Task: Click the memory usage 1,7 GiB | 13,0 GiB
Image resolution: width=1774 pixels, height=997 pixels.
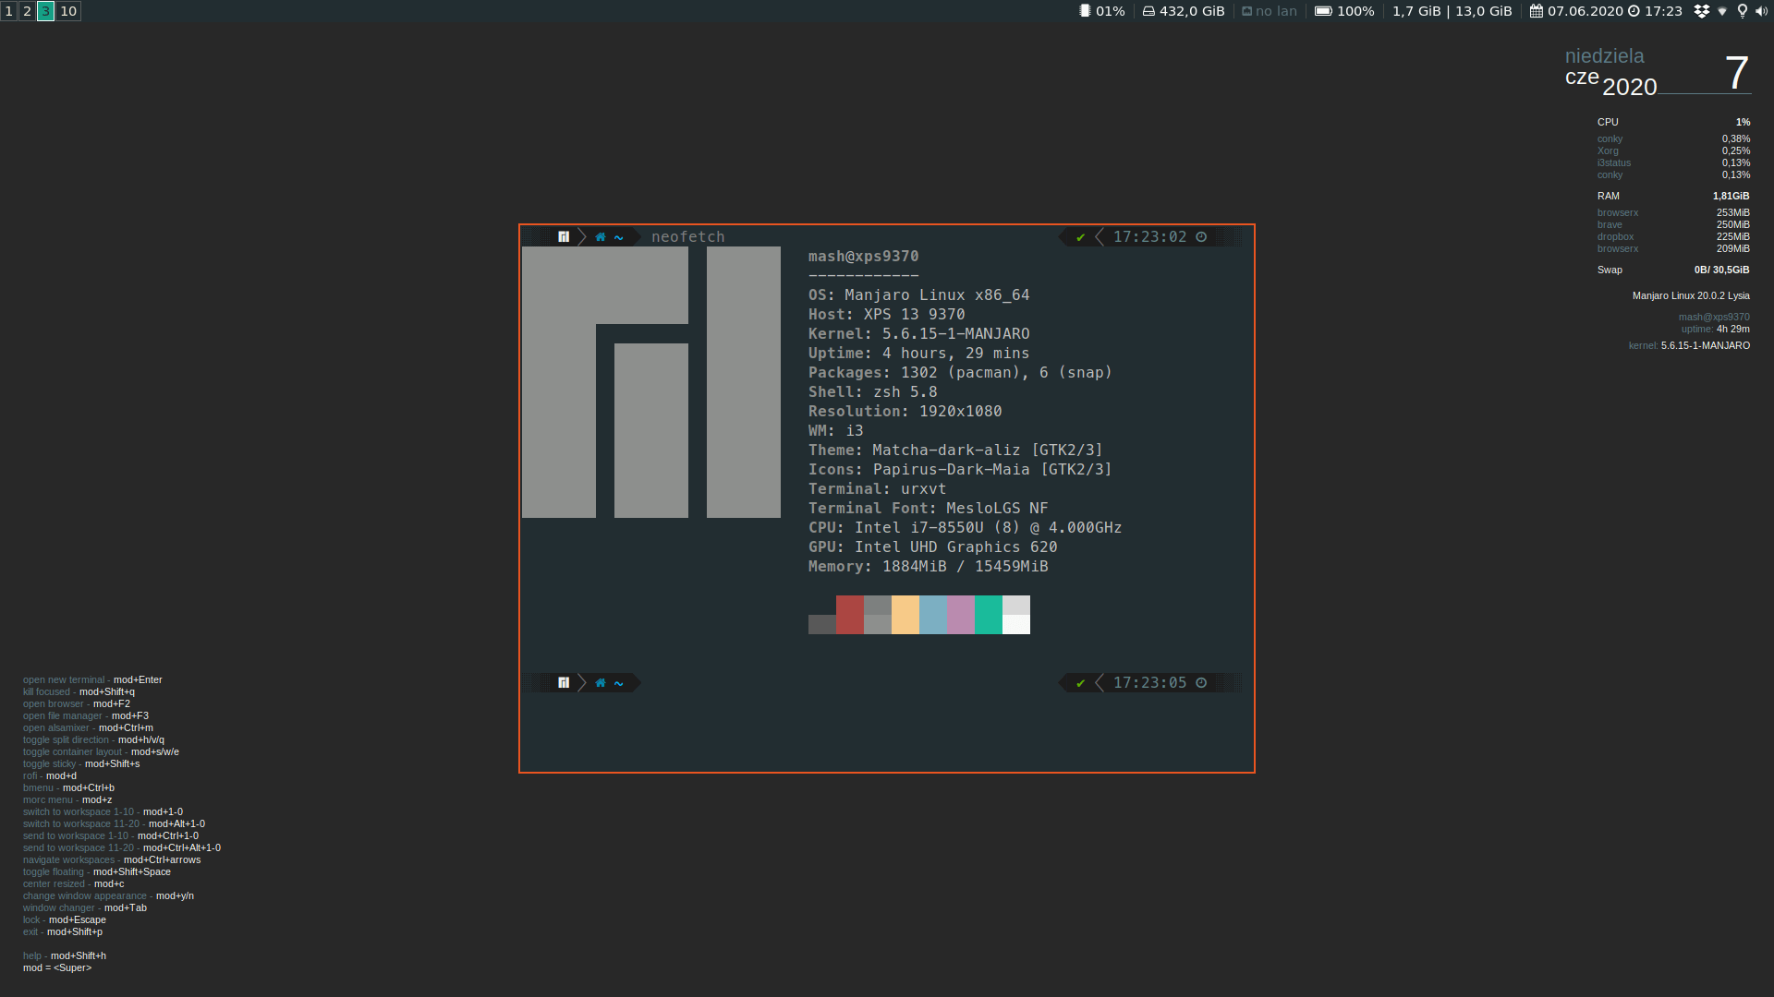Action: click(x=1452, y=11)
